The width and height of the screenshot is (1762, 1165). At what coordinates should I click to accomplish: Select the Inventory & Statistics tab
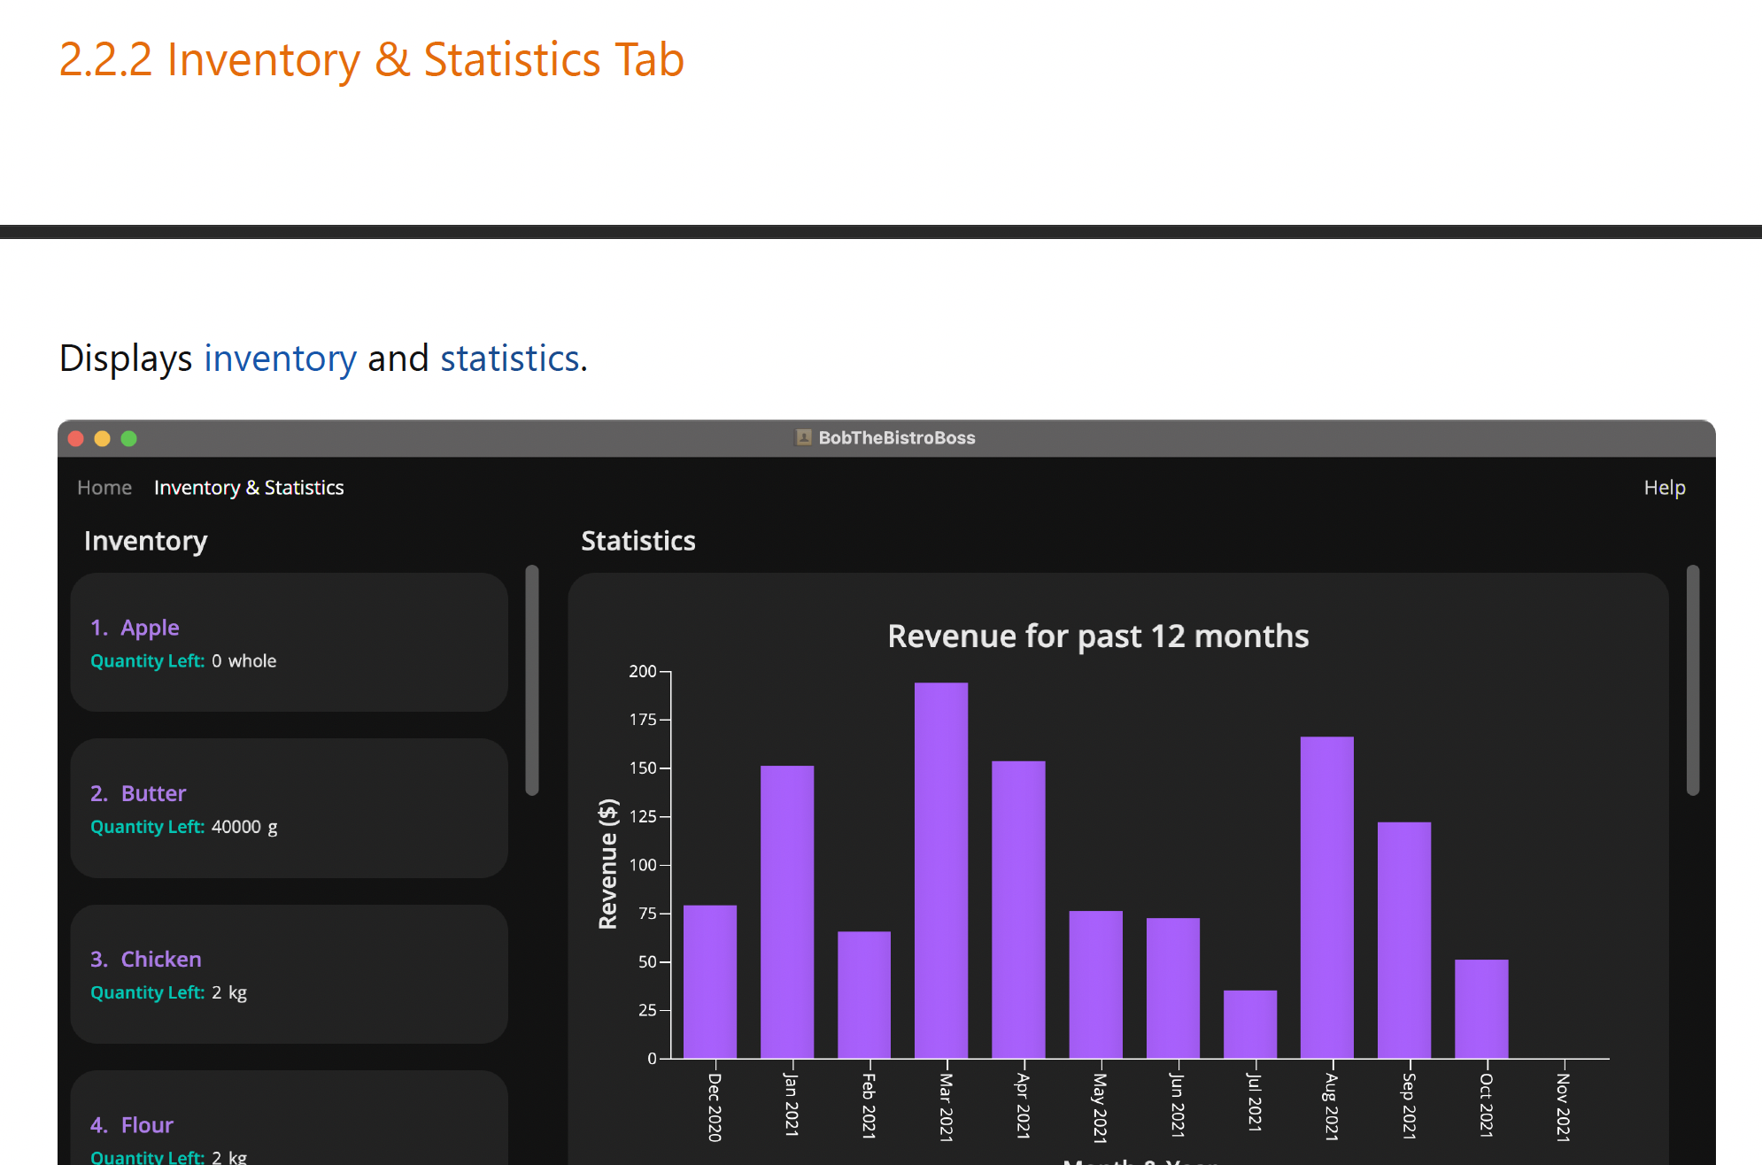[x=249, y=488]
